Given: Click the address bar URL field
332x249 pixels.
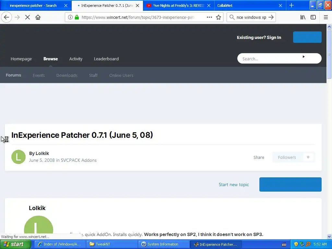Looking at the screenshot, I should [x=138, y=18].
